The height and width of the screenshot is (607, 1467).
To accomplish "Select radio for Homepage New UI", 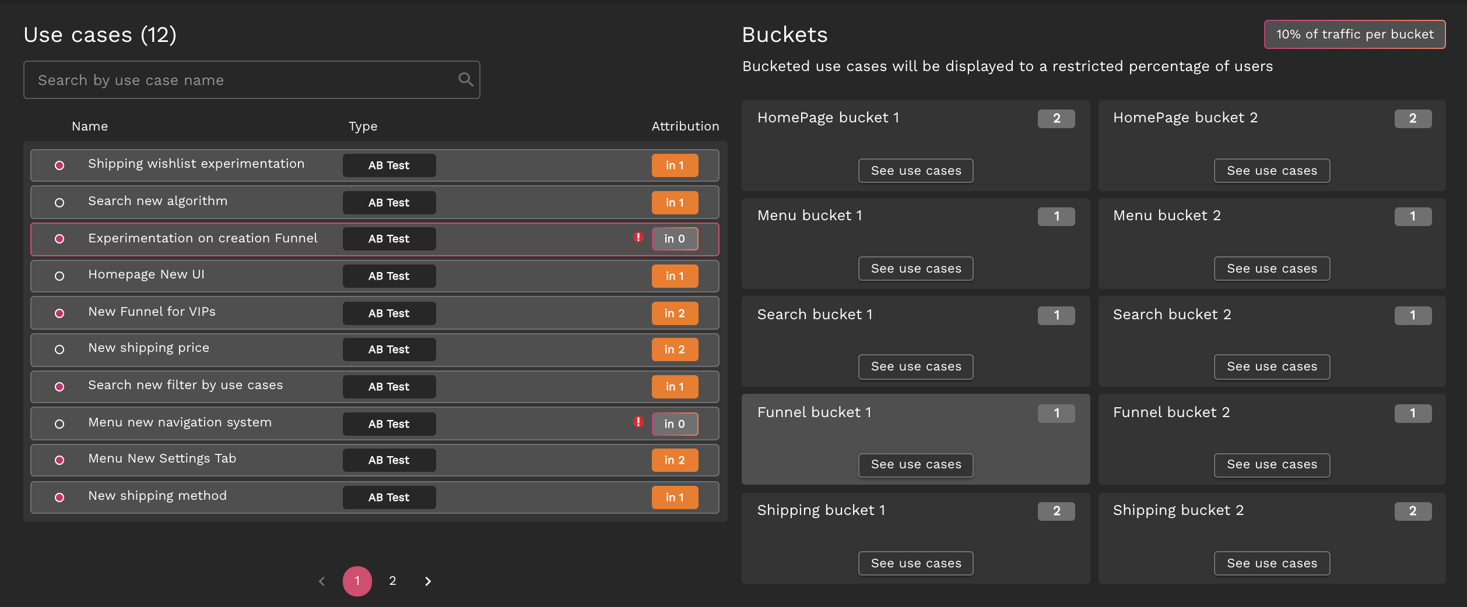I will click(59, 276).
